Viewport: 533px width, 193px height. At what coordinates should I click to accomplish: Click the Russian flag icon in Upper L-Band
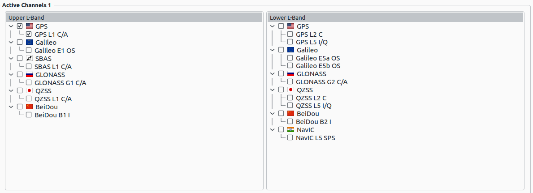[30, 75]
